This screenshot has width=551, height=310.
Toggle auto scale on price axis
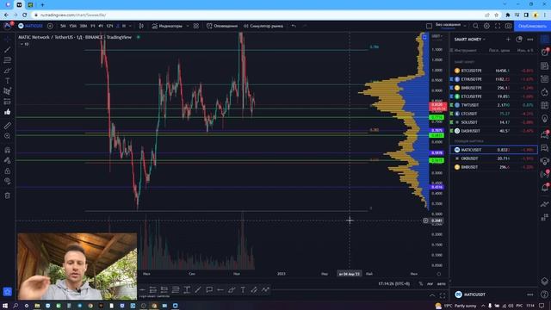(442, 283)
